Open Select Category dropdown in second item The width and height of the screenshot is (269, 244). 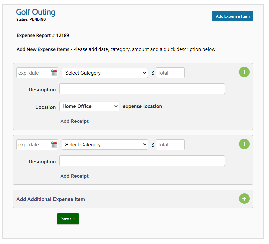point(105,145)
